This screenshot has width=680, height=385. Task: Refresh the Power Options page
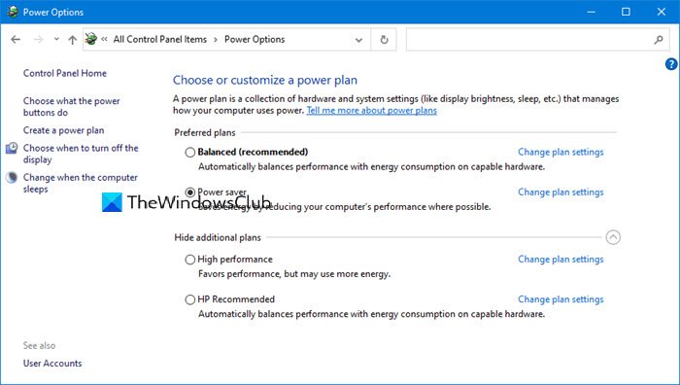[384, 40]
